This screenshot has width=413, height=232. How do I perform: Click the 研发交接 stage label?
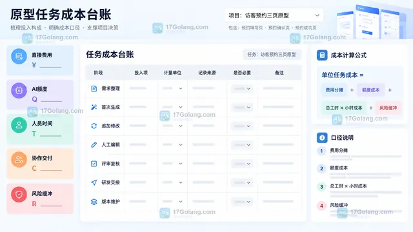click(110, 182)
